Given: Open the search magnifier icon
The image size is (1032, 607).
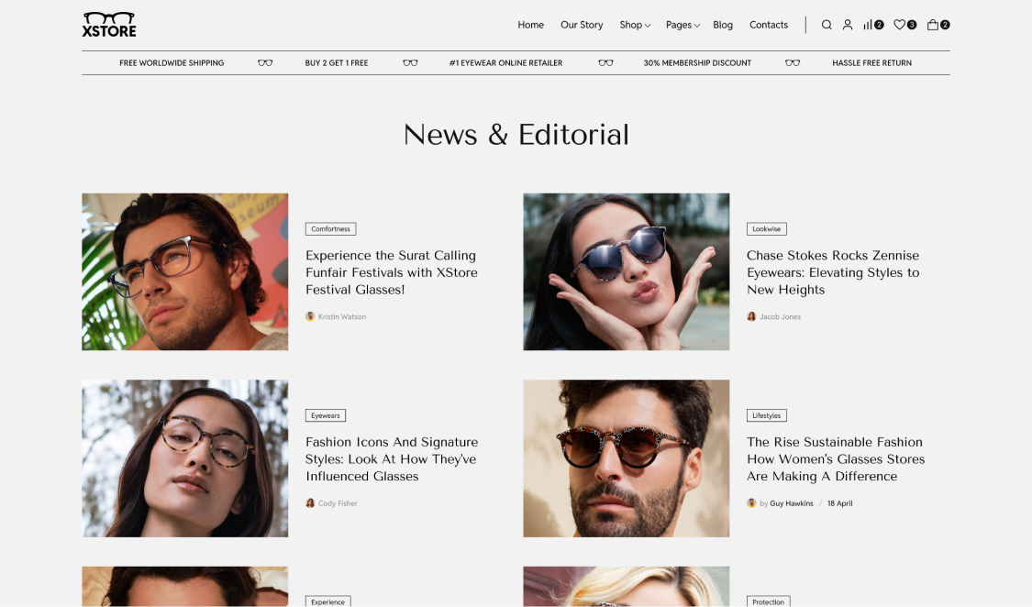Looking at the screenshot, I should coord(827,25).
